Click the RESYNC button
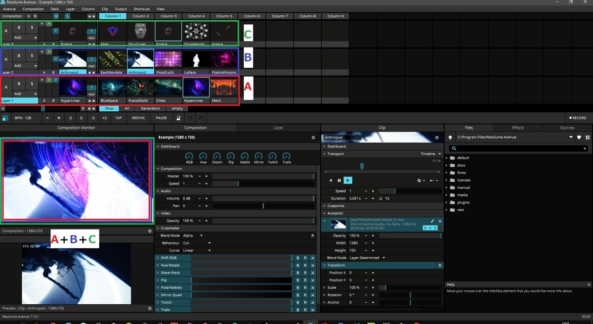Image resolution: width=593 pixels, height=324 pixels. (139, 118)
